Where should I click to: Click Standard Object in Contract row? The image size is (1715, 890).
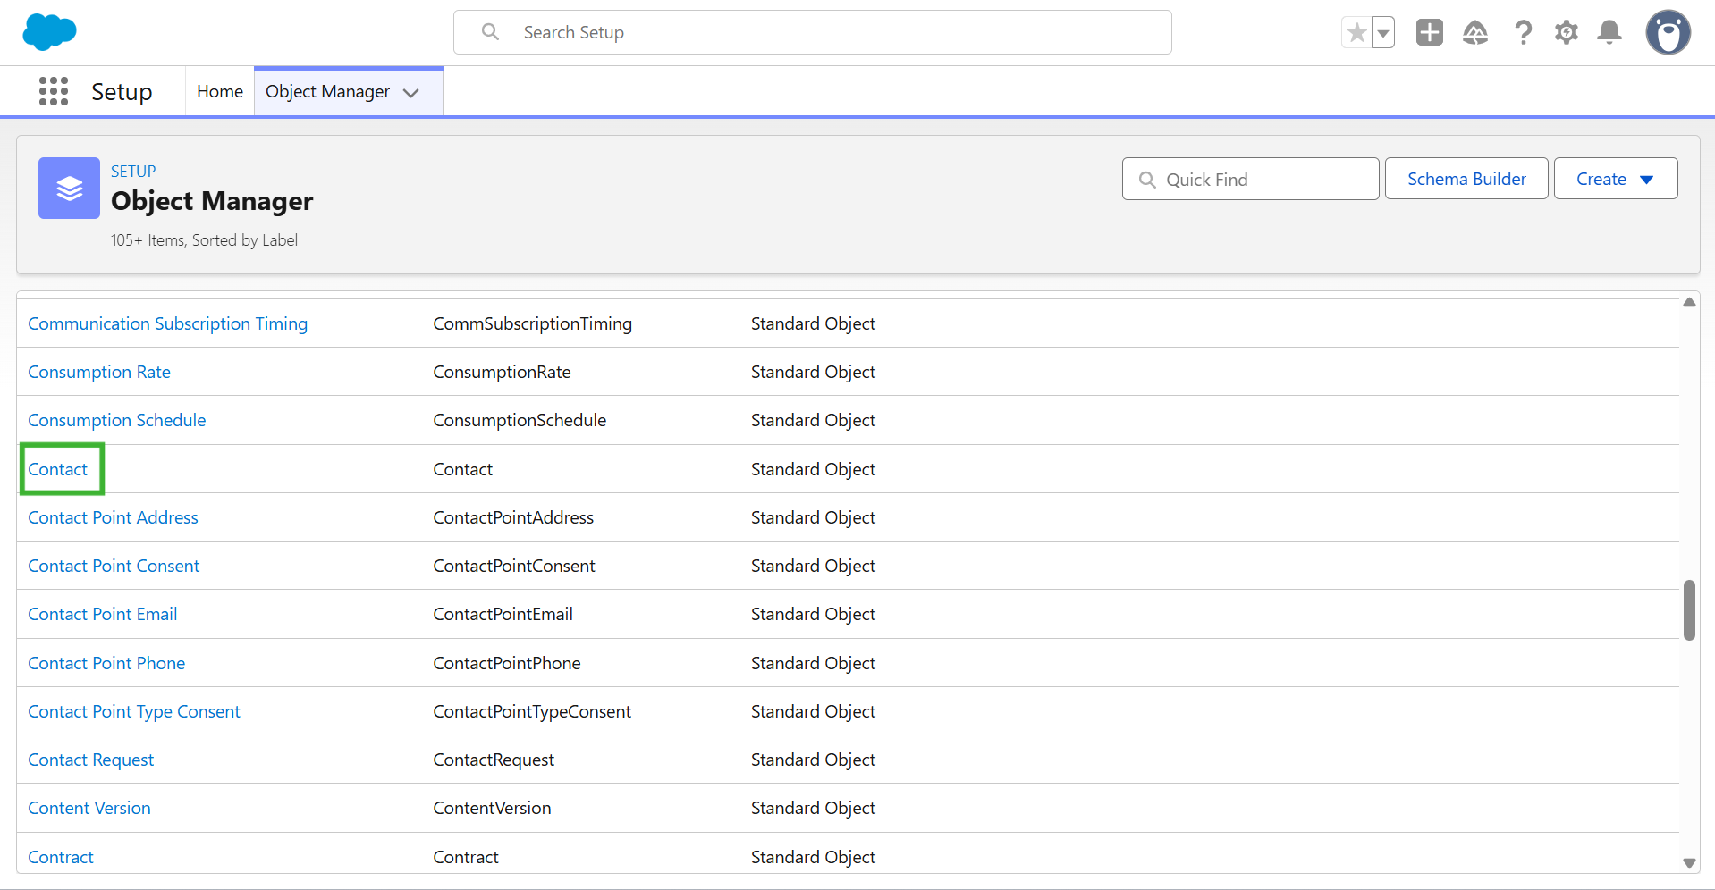click(813, 857)
